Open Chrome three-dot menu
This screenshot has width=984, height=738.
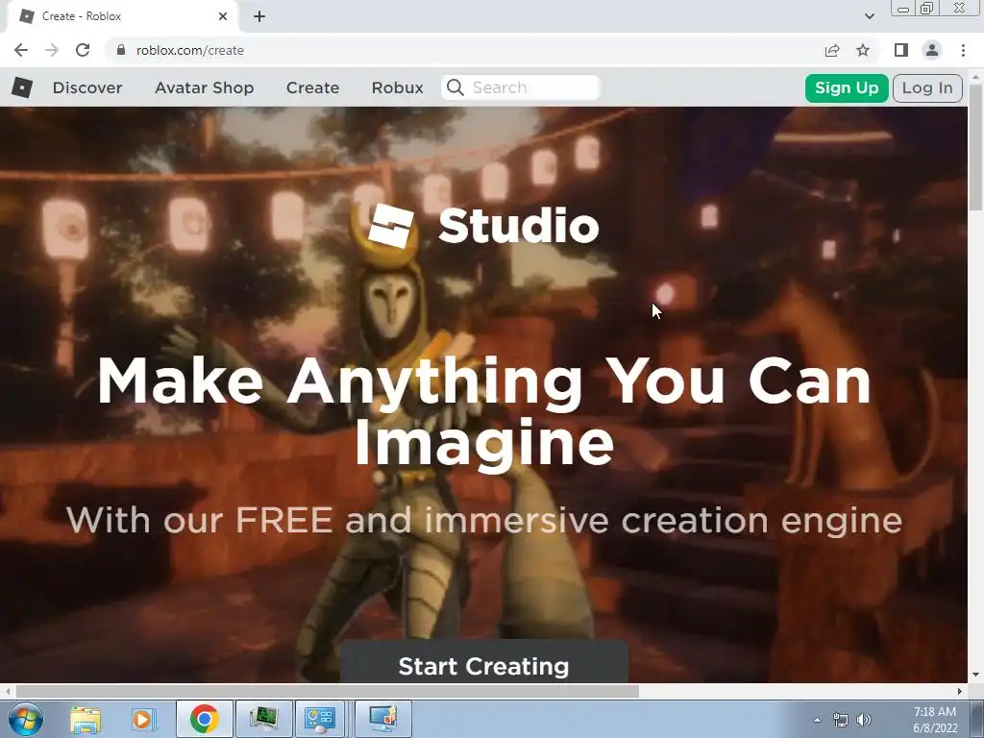click(x=963, y=50)
